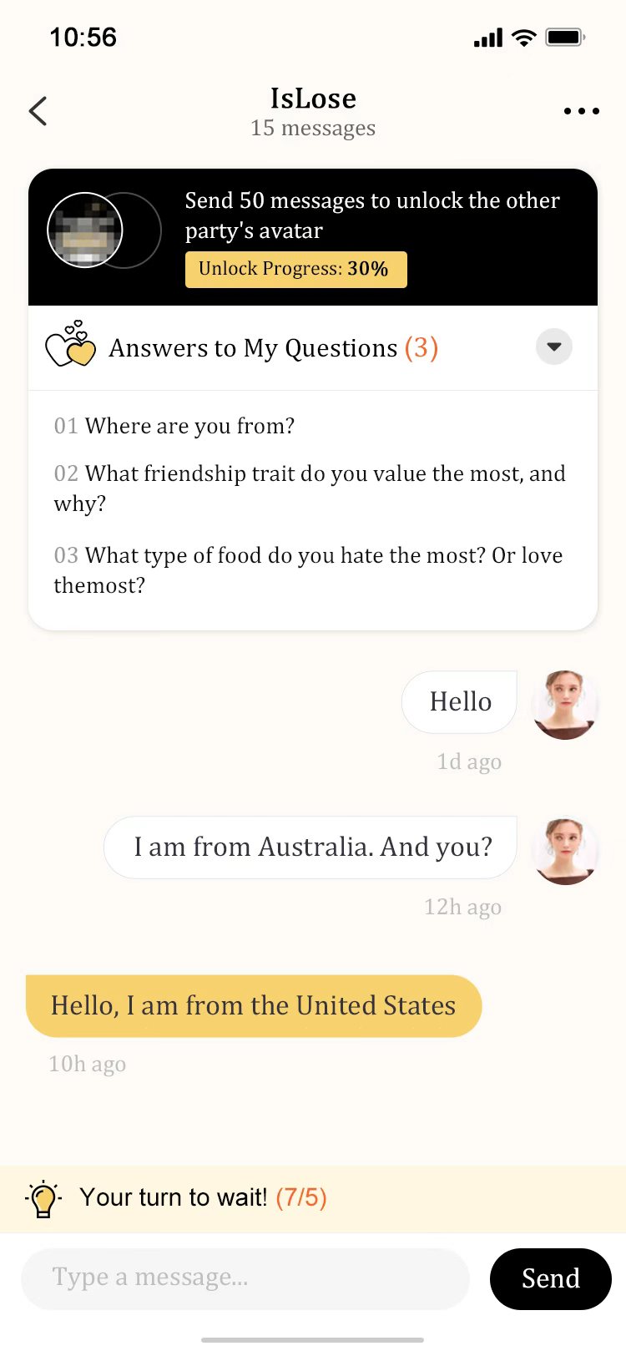Tap the cellular signal bars icon
This screenshot has height=1356, width=626.
tap(488, 38)
